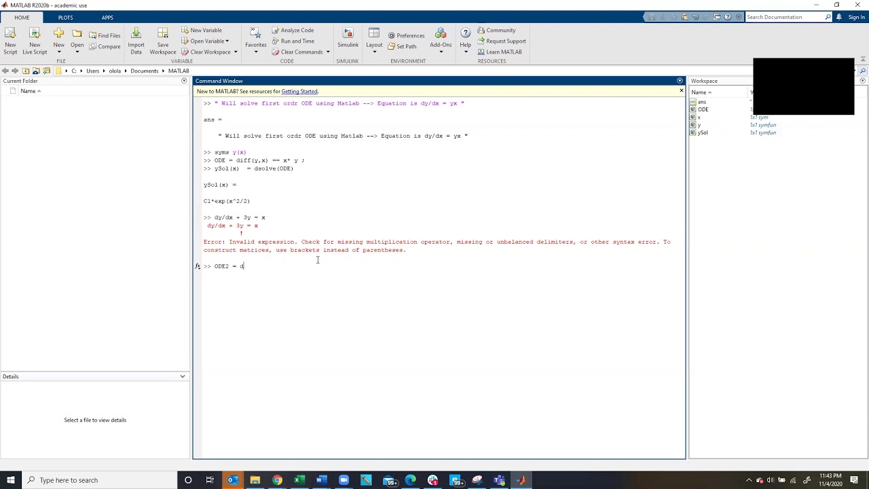Click the taskbar search box
This screenshot has height=489, width=869.
99,480
